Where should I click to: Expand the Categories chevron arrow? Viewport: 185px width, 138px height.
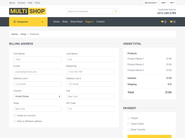42,22
